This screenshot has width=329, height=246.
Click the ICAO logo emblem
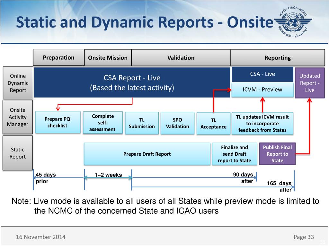[x=293, y=22]
